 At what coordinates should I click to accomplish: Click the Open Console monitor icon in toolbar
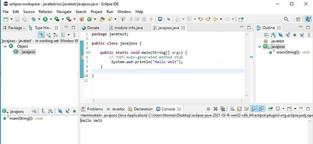point(160,19)
